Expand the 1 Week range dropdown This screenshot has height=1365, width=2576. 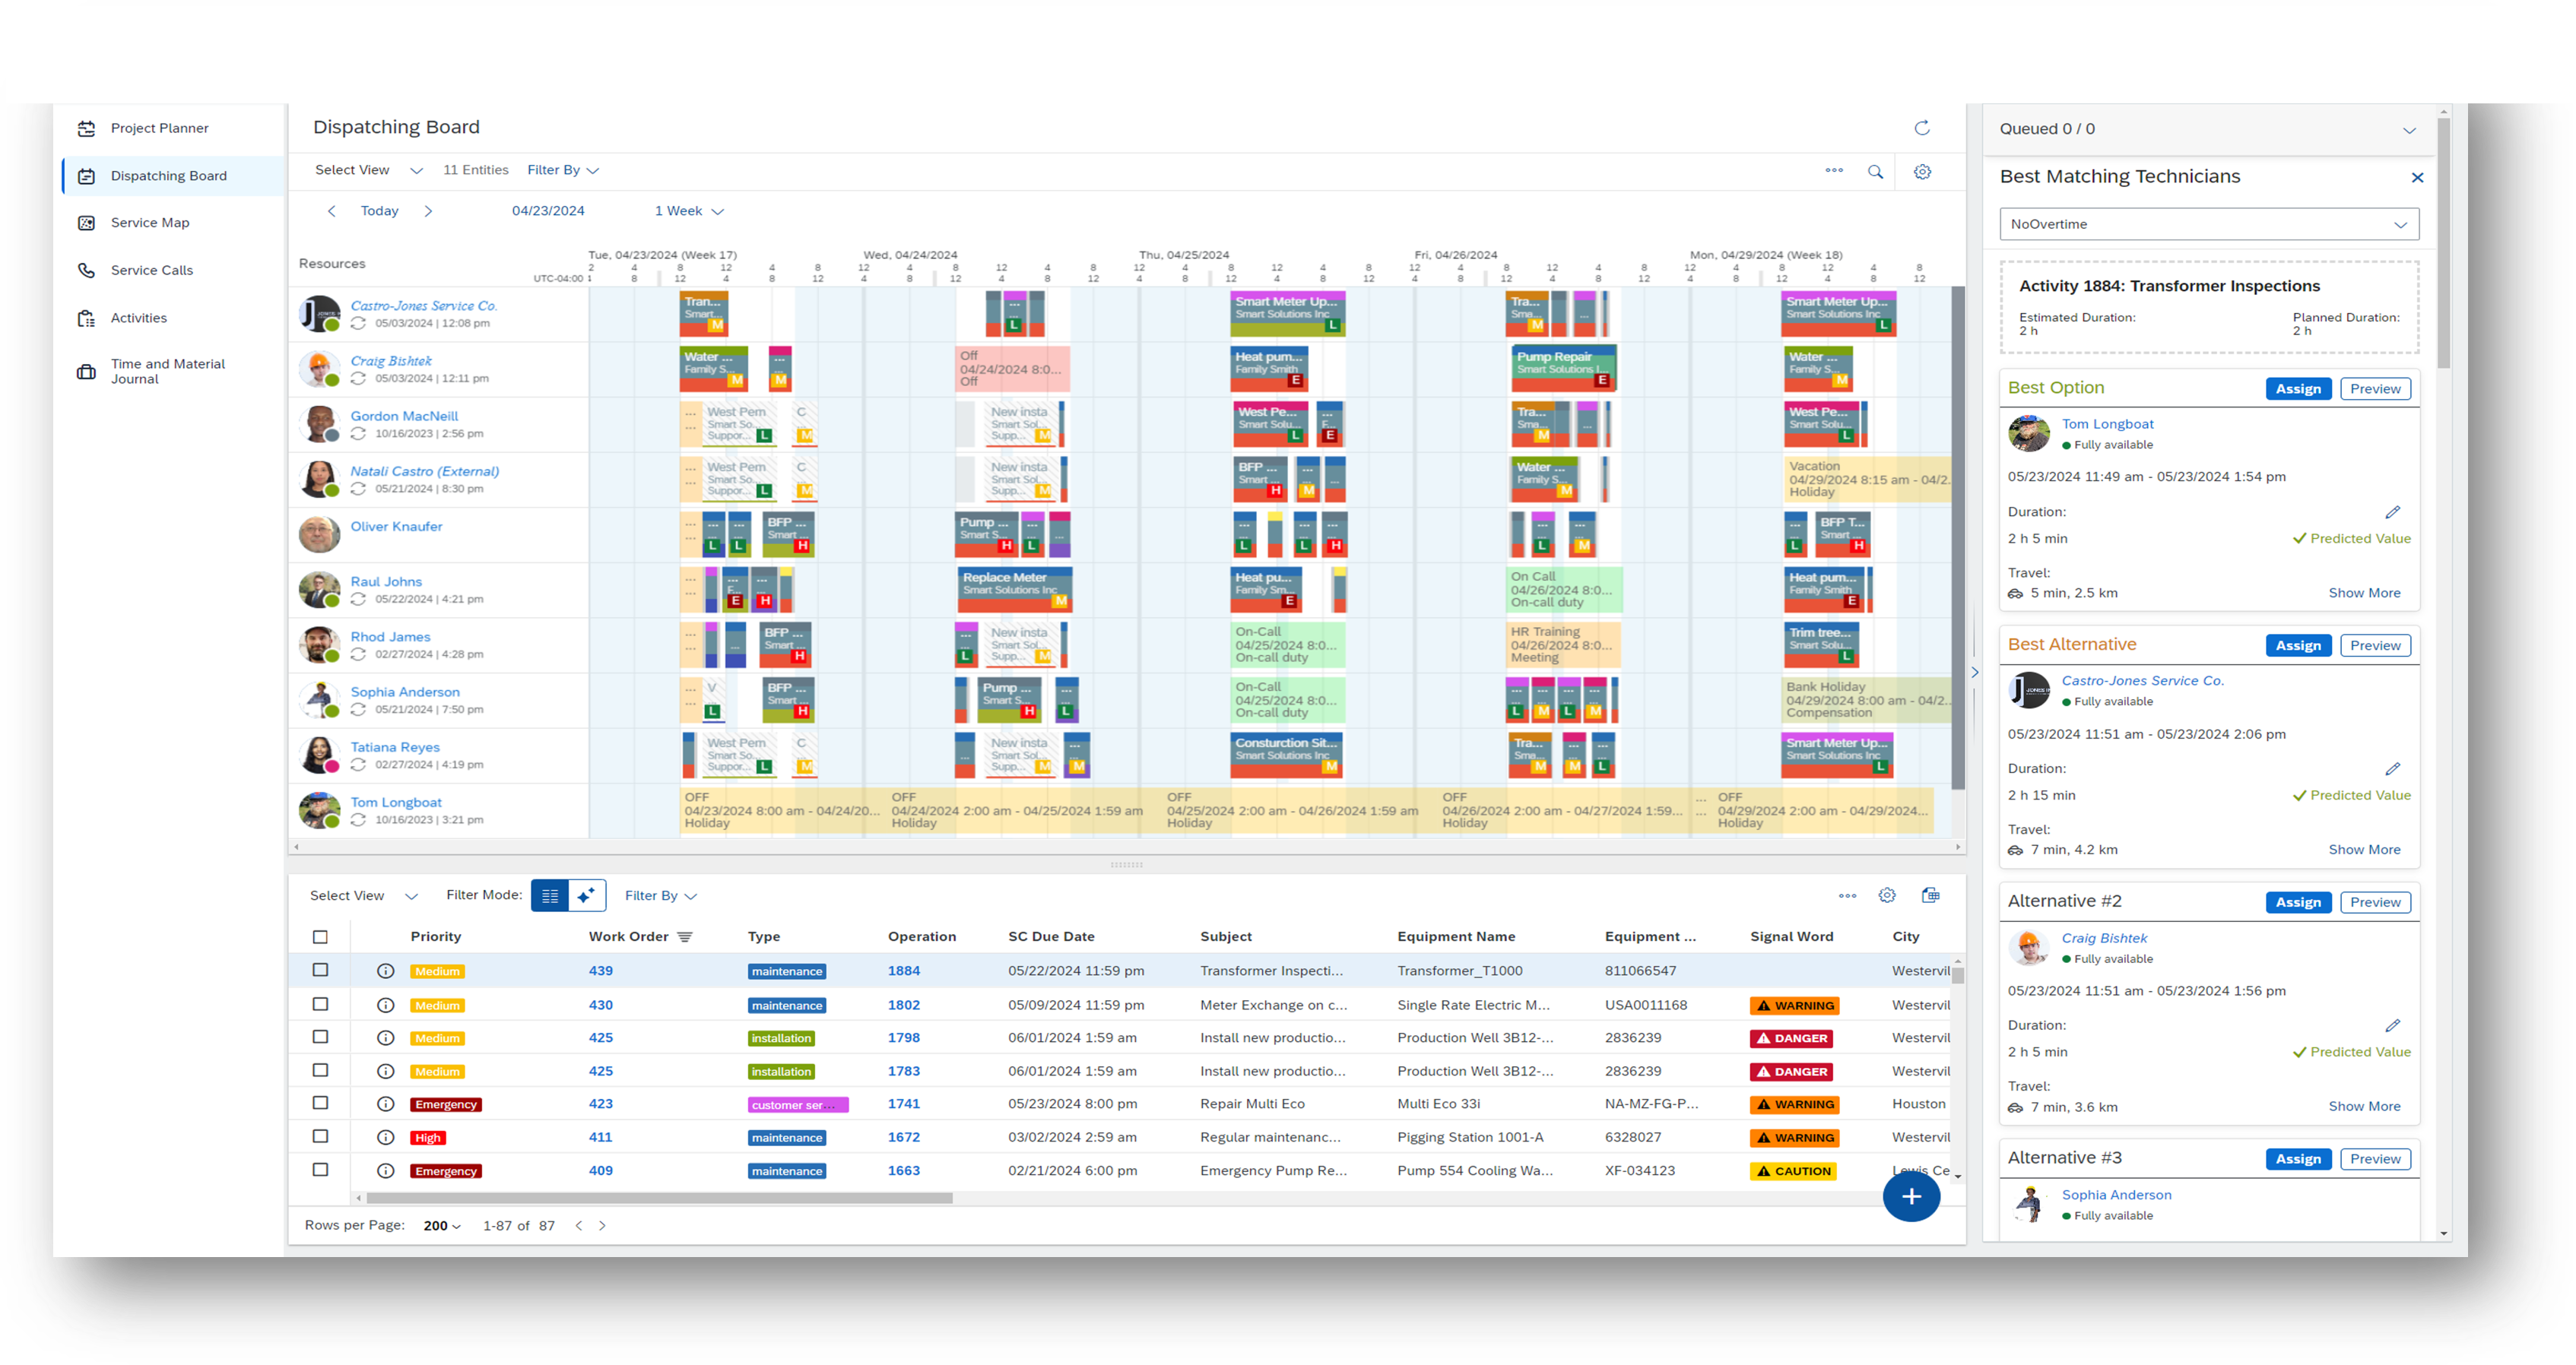click(689, 211)
